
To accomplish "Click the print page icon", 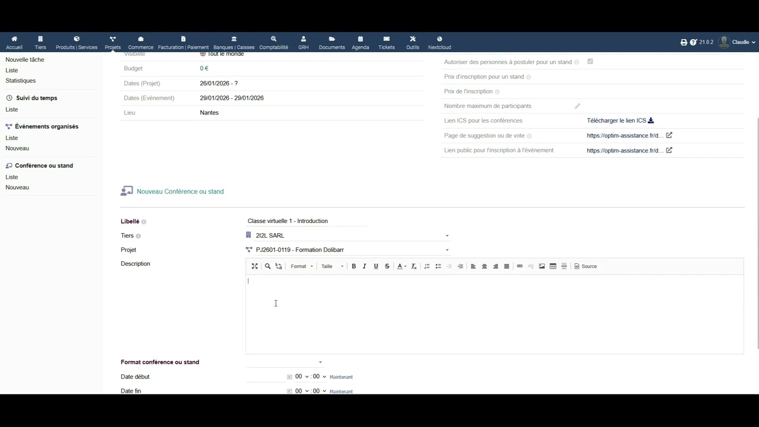I will click(x=684, y=42).
